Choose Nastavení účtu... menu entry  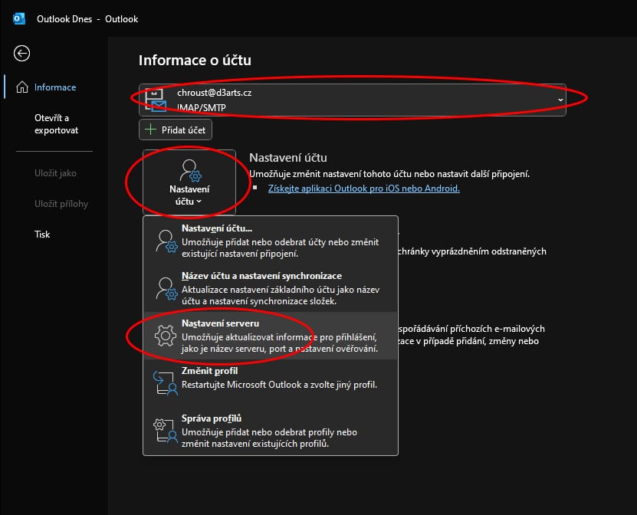(271, 241)
